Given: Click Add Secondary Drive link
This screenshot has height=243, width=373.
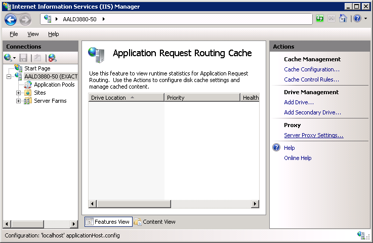Looking at the screenshot, I should coord(313,112).
